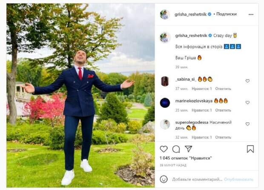Open superolegodessa profile avatar
The width and height of the screenshot is (264, 190).
(165, 124)
